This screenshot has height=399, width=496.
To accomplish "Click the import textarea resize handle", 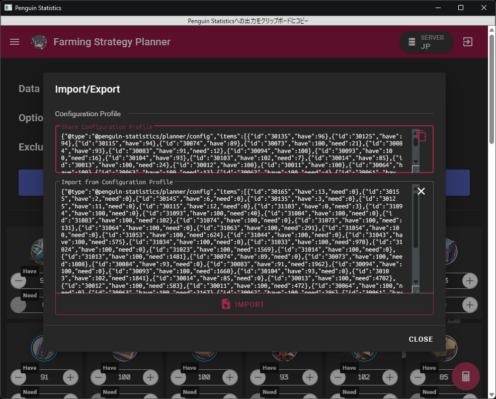I will pyautogui.click(x=416, y=289).
